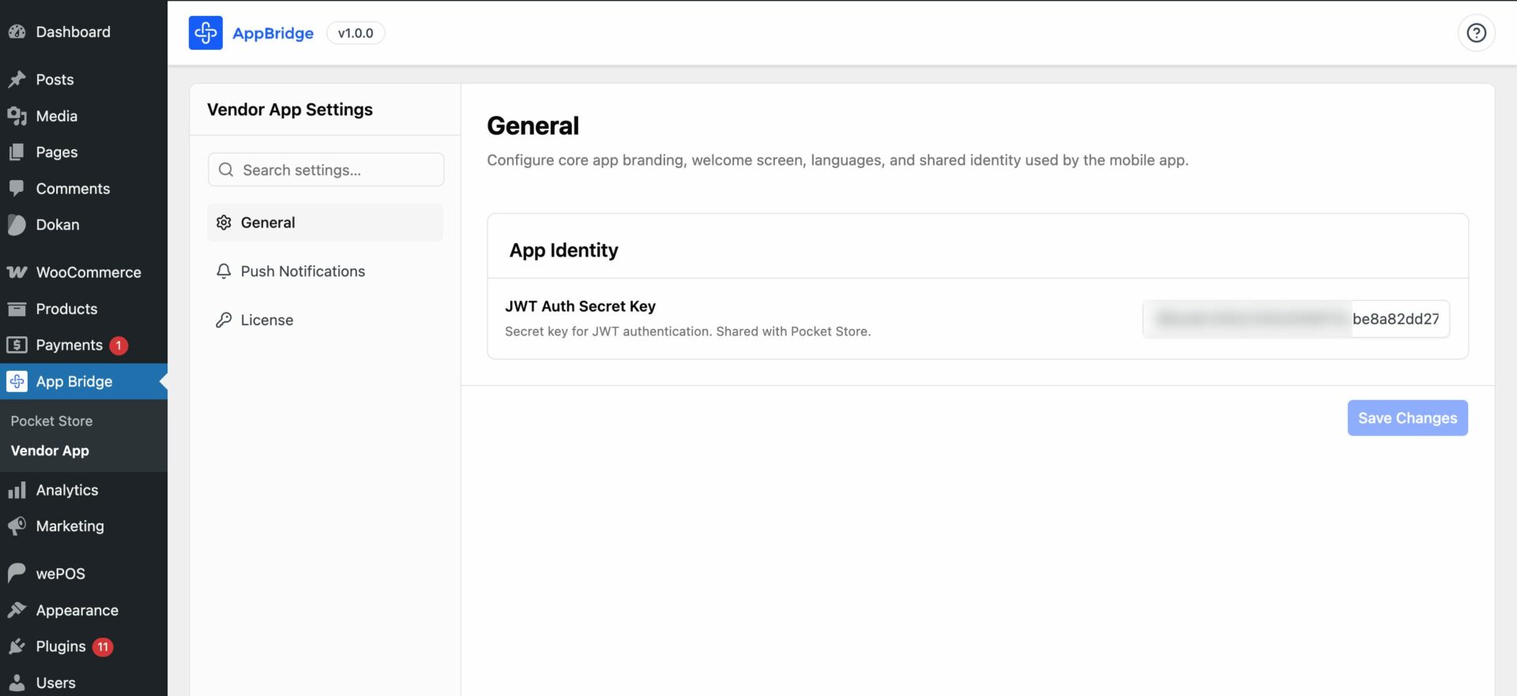Viewport: 1517px width, 696px height.
Task: Focus the Search settings field
Action: click(x=326, y=170)
